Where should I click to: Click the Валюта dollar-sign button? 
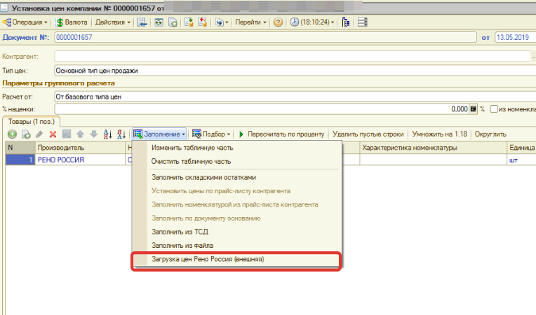coord(72,22)
